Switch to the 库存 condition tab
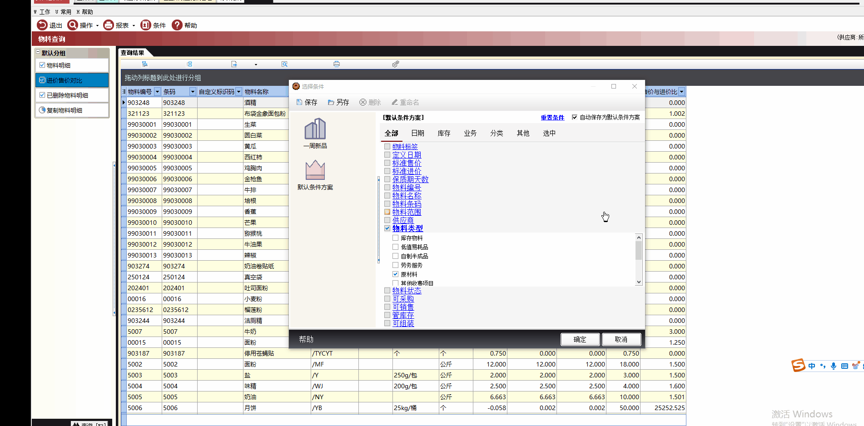This screenshot has height=426, width=864. (x=444, y=133)
